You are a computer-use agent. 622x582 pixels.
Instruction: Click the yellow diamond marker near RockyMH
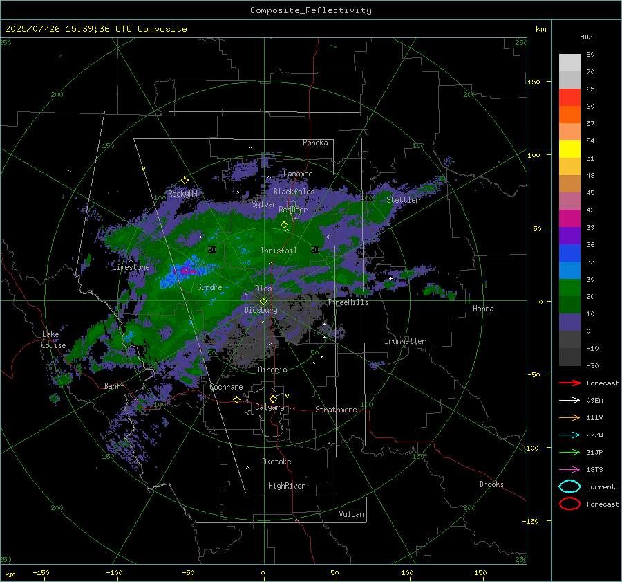(185, 181)
